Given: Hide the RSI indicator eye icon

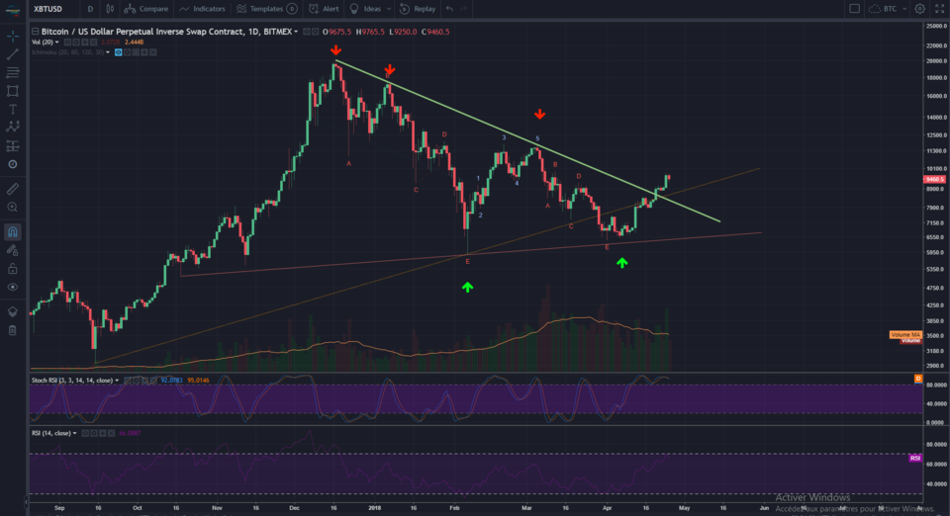Looking at the screenshot, I should [85, 433].
